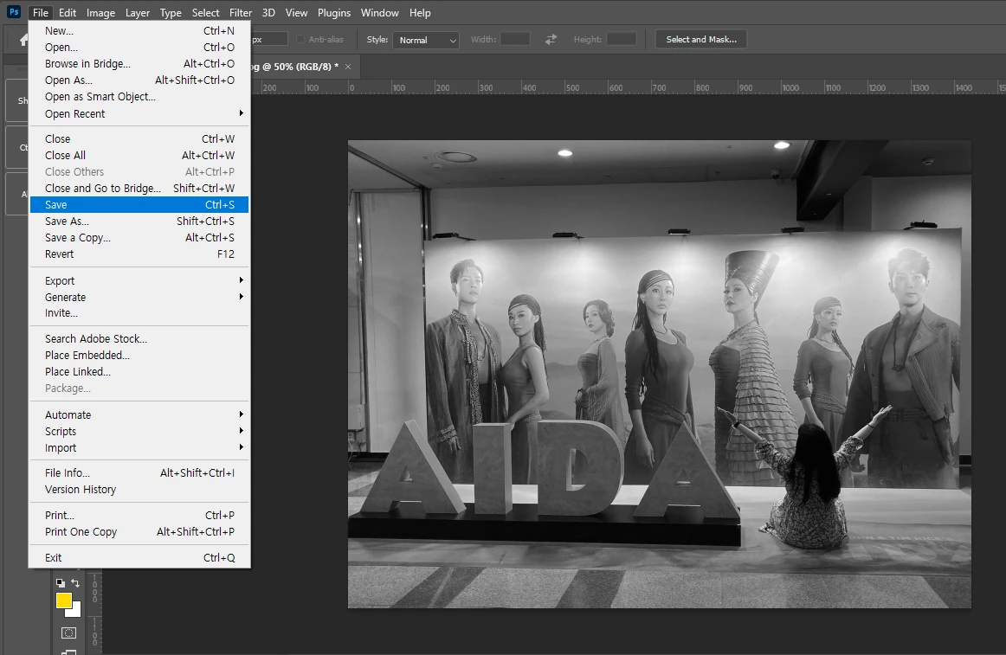Choose New... from the File menu
1006x655 pixels.
point(139,30)
